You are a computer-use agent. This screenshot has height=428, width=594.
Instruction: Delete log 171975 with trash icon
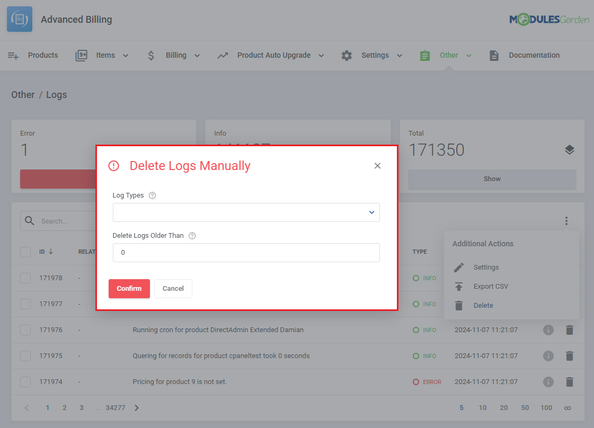570,356
